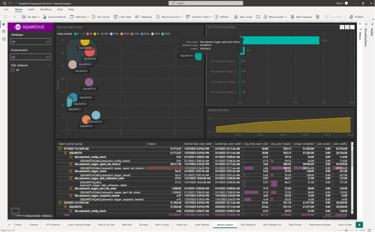Open focus mode on Top 10 missing indexes

click(x=347, y=27)
